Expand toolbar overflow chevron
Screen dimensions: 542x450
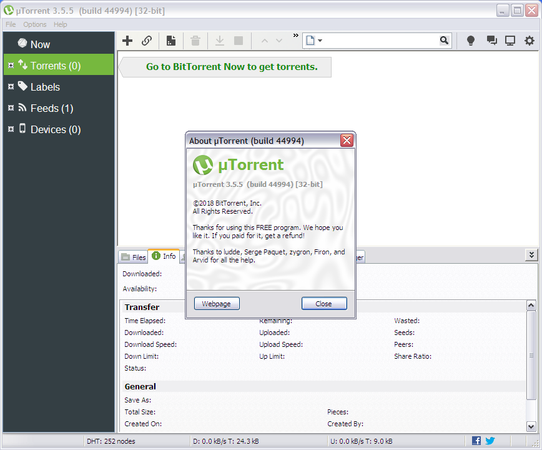click(295, 35)
